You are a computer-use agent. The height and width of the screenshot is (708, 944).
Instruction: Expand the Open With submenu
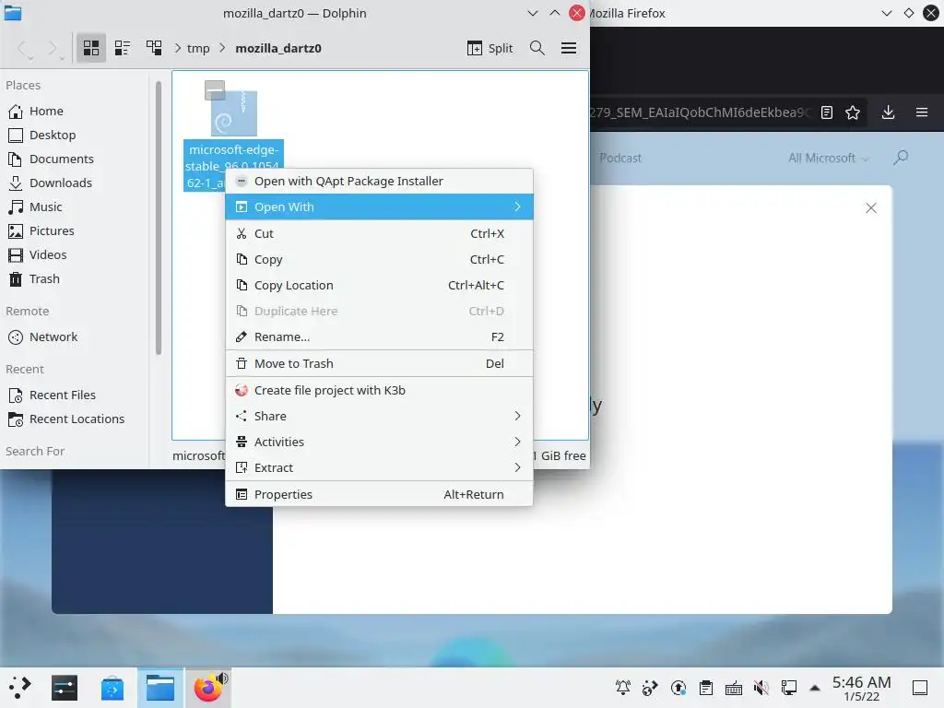[x=379, y=207]
